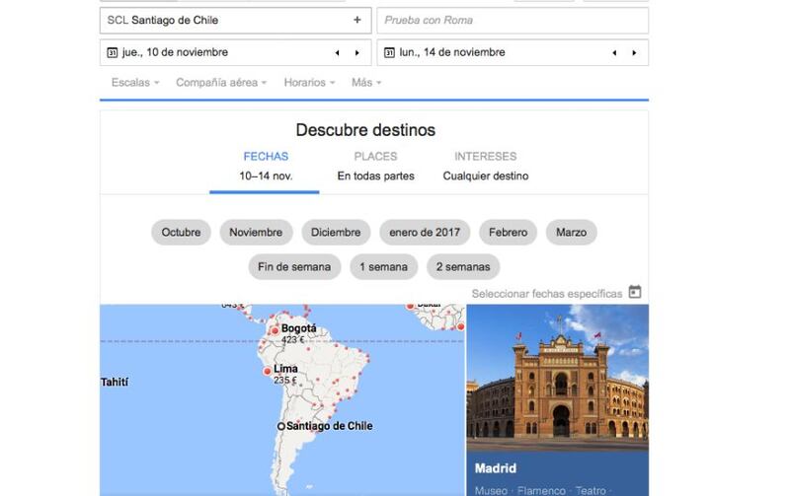Click the Bogotá 423 € price label
This screenshot has width=790, height=496.
point(292,340)
